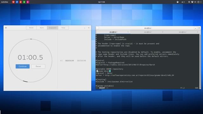203x114 pixels.
Task: Minimize the Clocks window
Action: [85, 28]
